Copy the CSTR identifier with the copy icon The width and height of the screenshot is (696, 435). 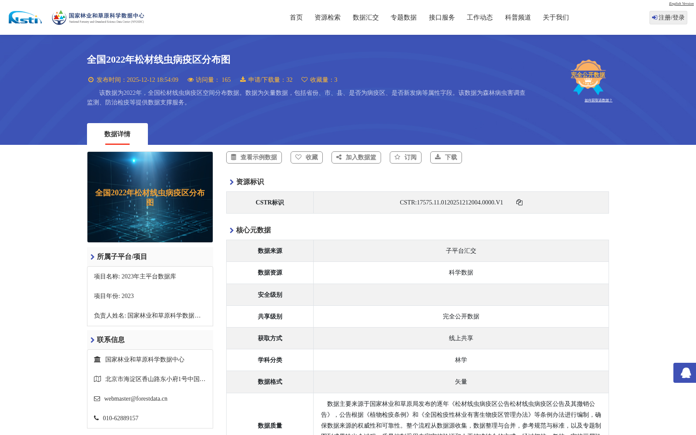519,202
